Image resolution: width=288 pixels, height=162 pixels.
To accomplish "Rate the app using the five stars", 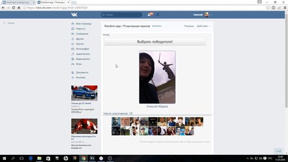I will [x=157, y=26].
